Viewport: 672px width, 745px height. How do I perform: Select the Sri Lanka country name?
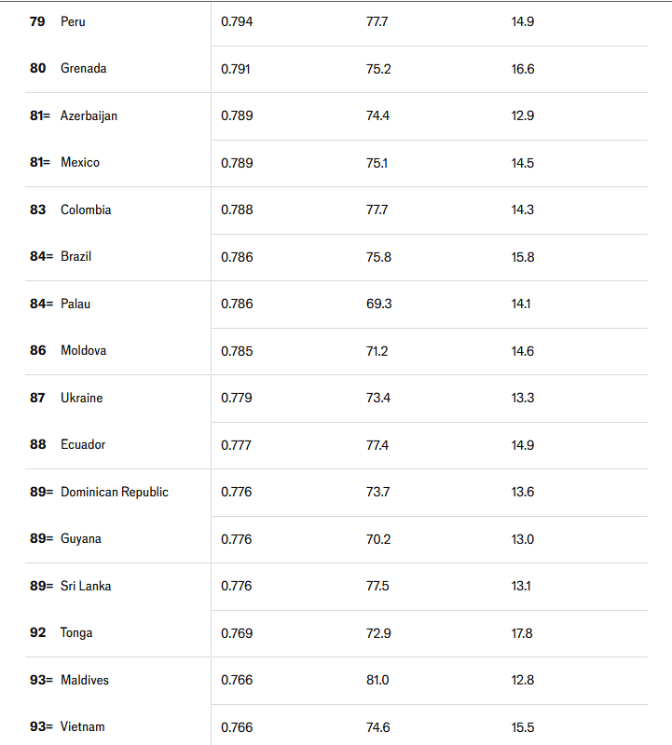[86, 587]
